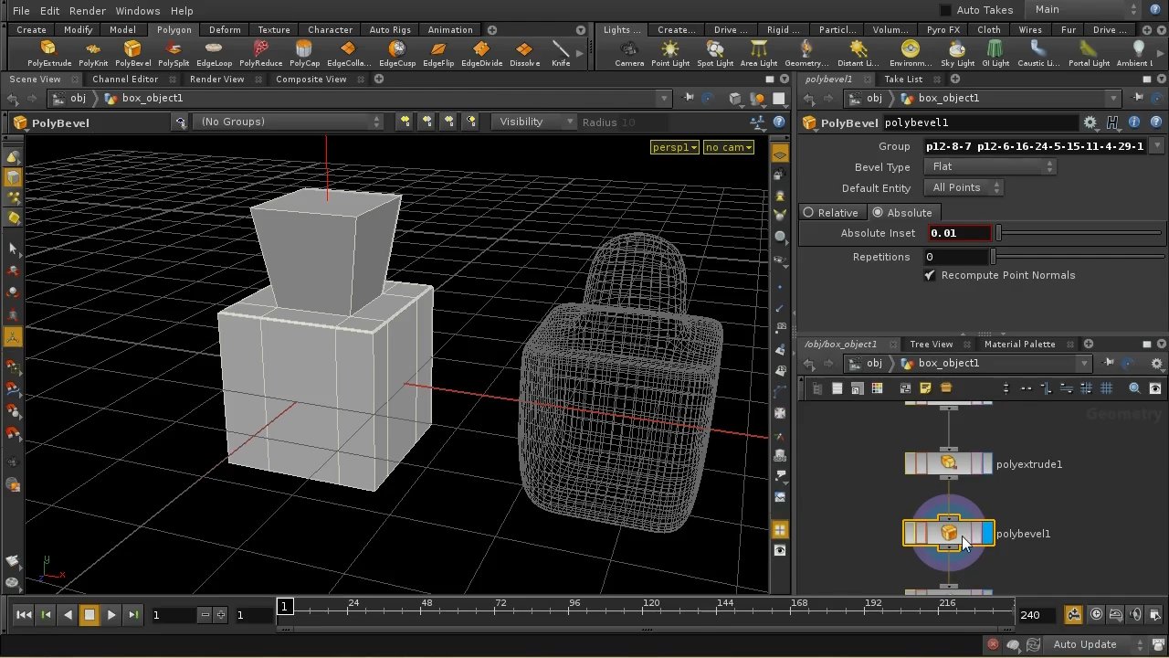Open the no cam camera menu
1169x658 pixels.
[729, 147]
